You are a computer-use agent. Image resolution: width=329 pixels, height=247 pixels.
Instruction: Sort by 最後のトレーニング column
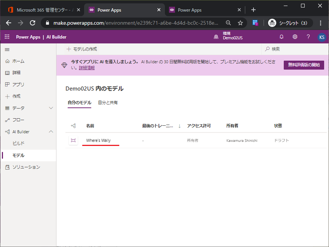(157, 126)
